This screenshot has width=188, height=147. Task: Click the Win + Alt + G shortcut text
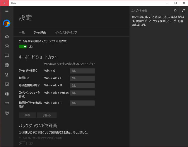[x=53, y=78]
